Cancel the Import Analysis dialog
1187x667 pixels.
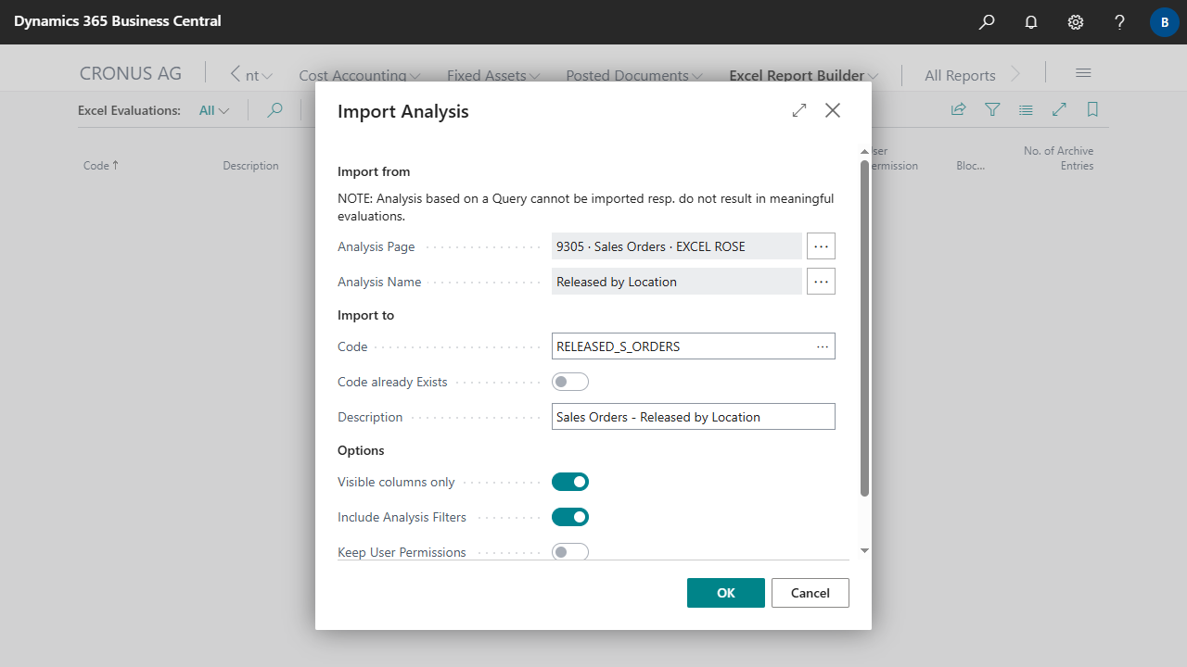tap(810, 593)
